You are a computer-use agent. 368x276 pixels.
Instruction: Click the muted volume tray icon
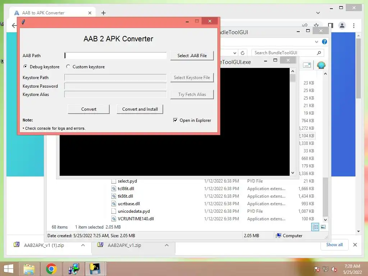334,269
